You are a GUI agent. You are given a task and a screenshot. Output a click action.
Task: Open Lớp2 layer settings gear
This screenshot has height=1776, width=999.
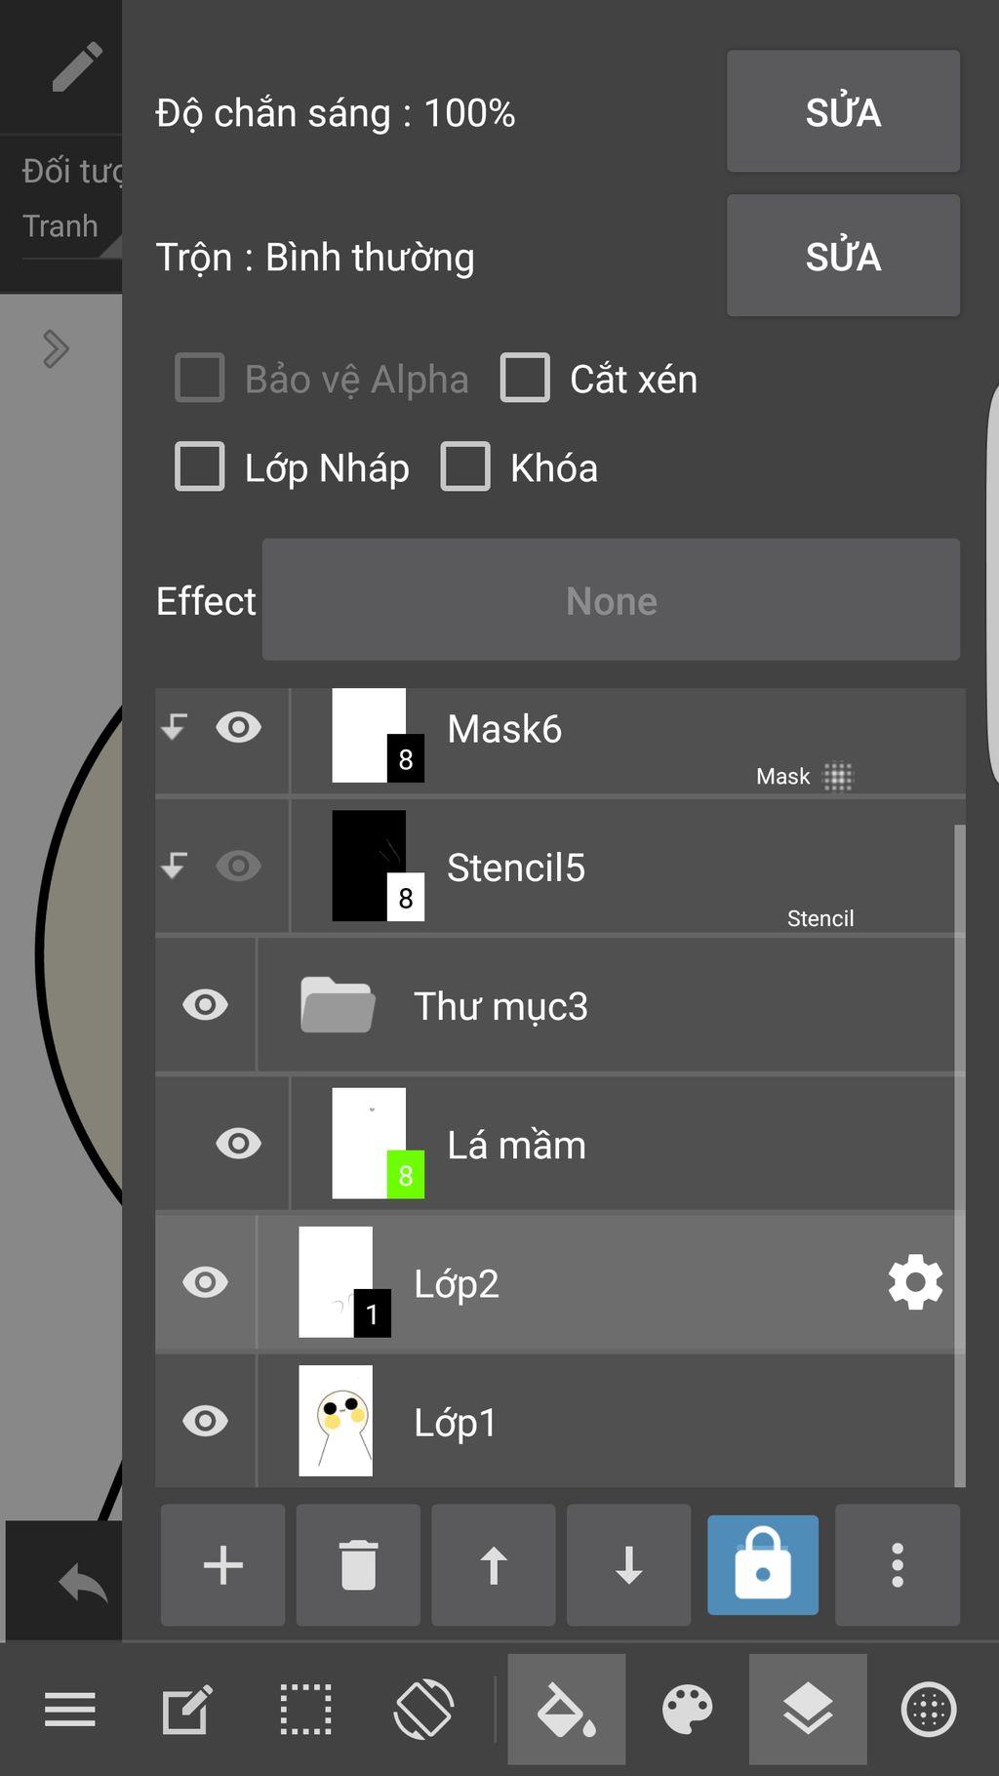pyautogui.click(x=915, y=1282)
